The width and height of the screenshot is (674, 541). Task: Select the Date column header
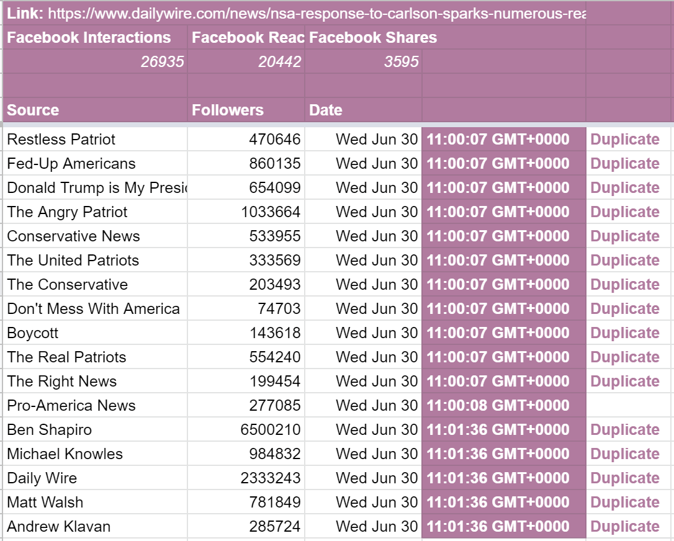(x=363, y=110)
